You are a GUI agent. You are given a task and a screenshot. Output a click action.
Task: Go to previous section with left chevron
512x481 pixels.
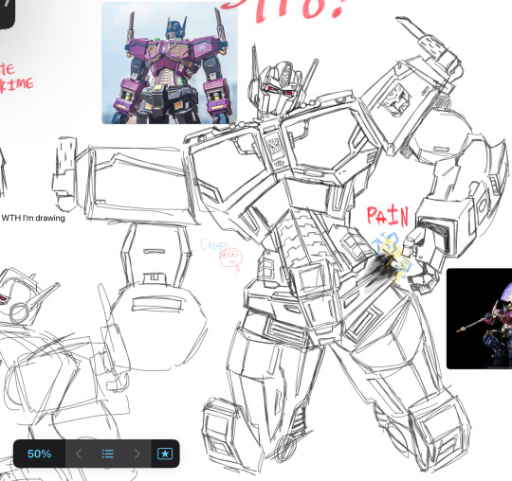coord(79,454)
